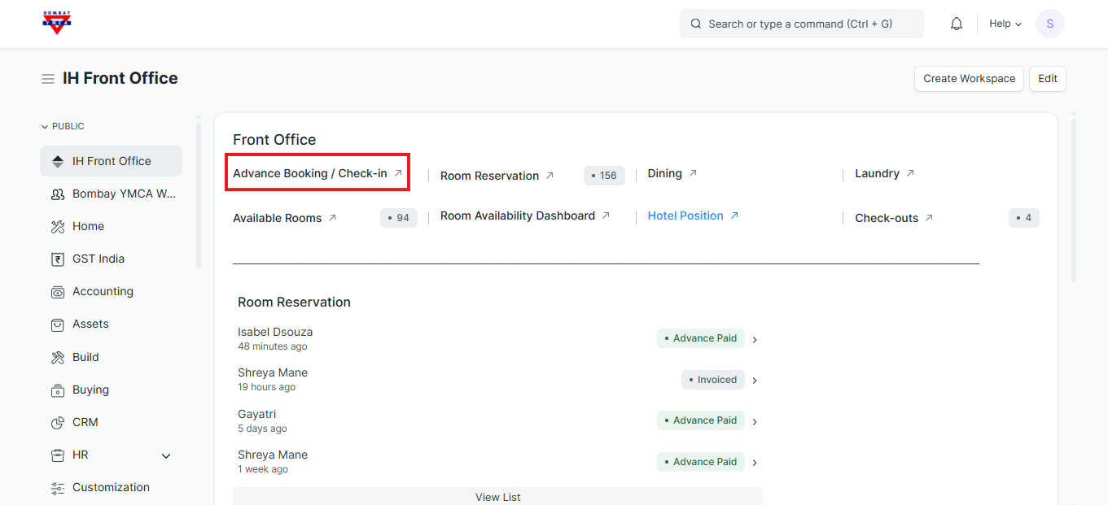
Task: Expand the HR sidebar section
Action: click(166, 455)
